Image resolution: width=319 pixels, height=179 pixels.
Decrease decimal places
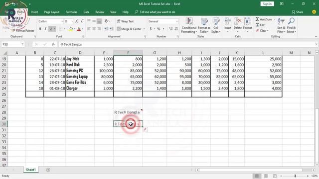tap(176, 29)
